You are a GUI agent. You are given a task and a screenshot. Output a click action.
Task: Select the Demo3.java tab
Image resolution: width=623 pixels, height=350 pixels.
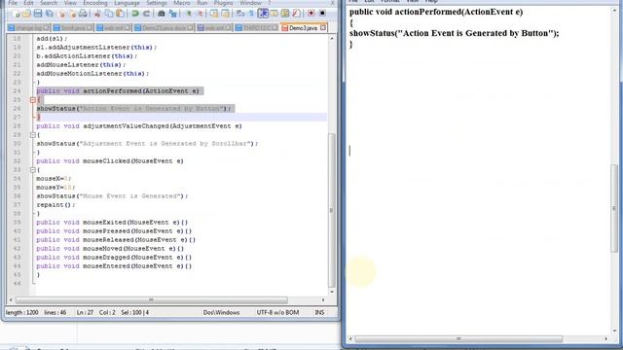[x=303, y=28]
